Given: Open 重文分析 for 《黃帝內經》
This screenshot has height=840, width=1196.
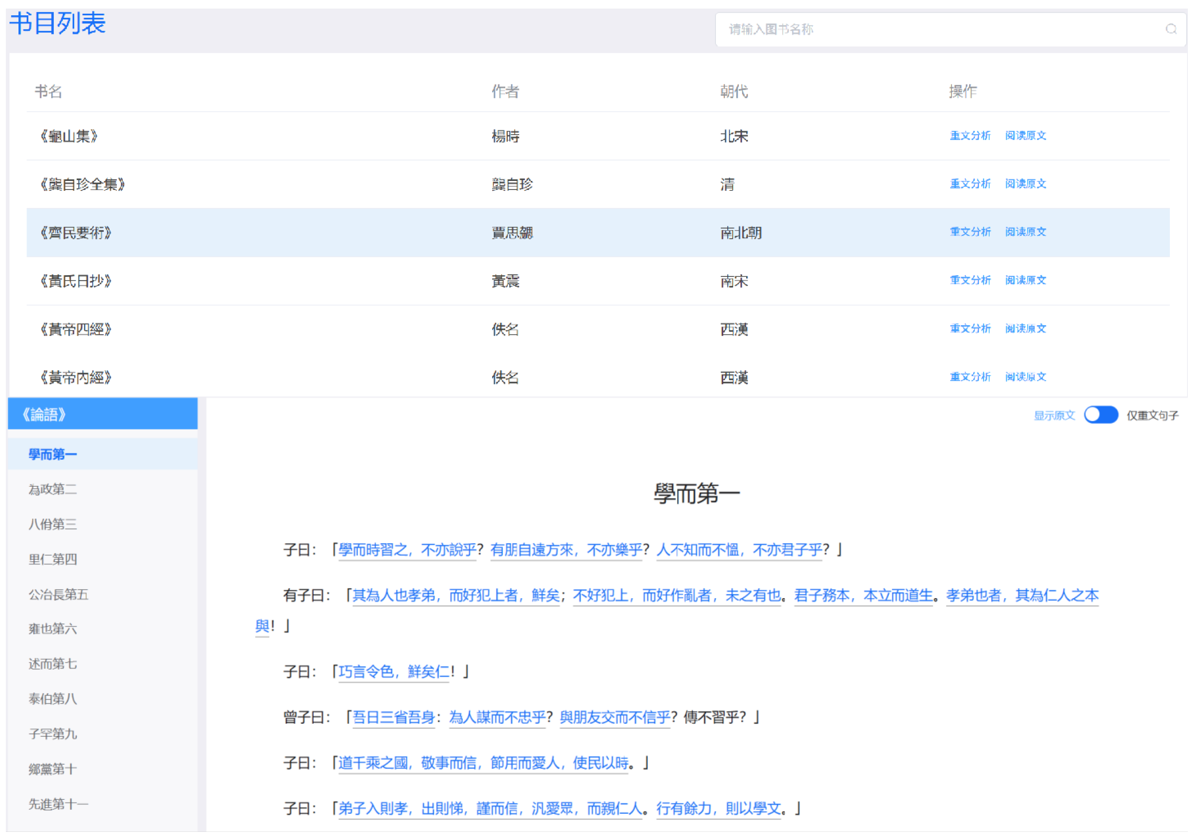Looking at the screenshot, I should point(970,377).
